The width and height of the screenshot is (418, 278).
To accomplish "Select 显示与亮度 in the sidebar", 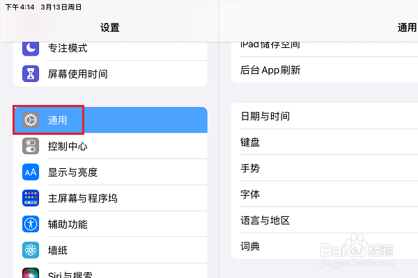I will (110, 172).
